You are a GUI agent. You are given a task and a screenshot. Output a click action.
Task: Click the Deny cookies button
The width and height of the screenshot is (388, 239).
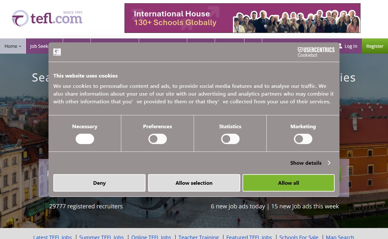coord(99,183)
